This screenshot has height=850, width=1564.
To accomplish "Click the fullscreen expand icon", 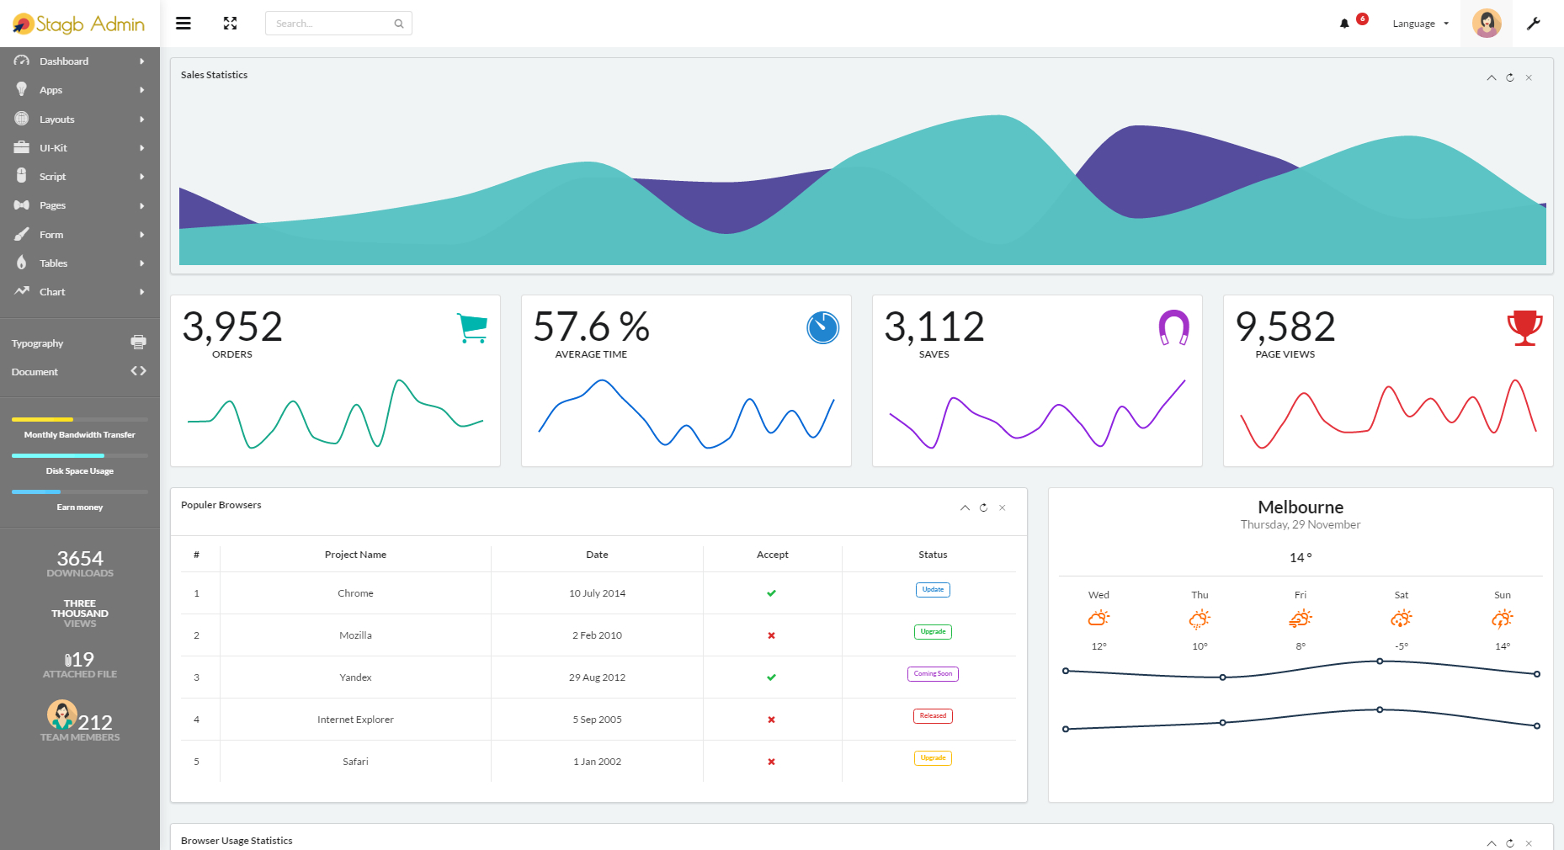I will pyautogui.click(x=230, y=23).
